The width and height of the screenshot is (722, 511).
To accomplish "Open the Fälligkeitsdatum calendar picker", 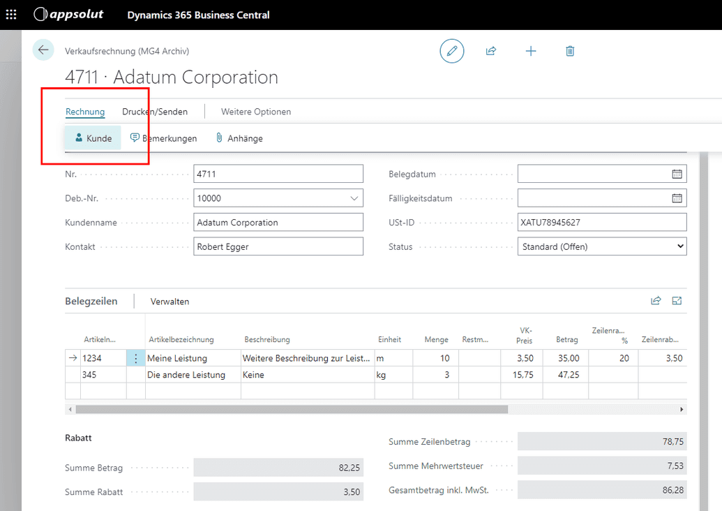I will (x=676, y=198).
